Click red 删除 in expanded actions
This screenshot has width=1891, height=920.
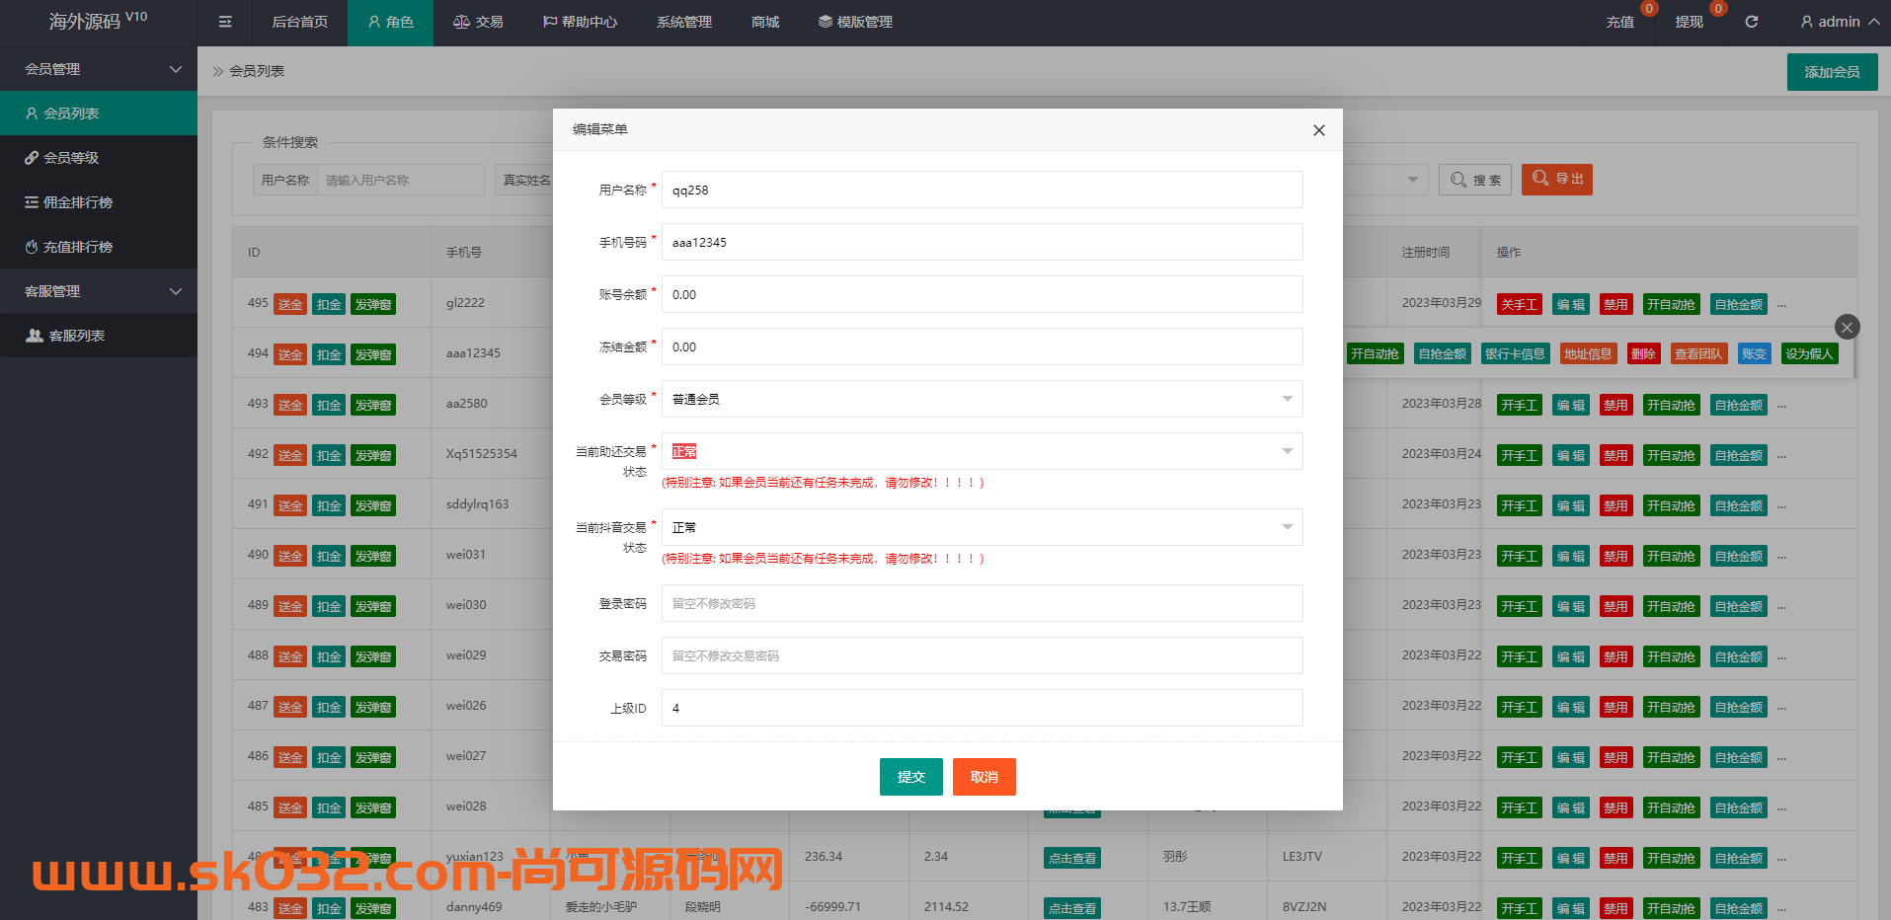[1643, 353]
